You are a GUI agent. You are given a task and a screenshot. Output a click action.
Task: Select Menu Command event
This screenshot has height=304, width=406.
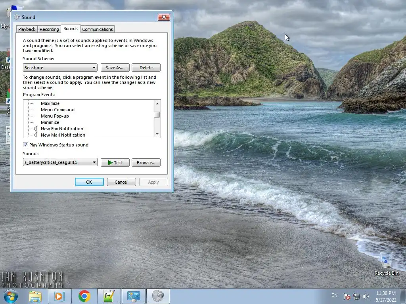click(x=57, y=110)
